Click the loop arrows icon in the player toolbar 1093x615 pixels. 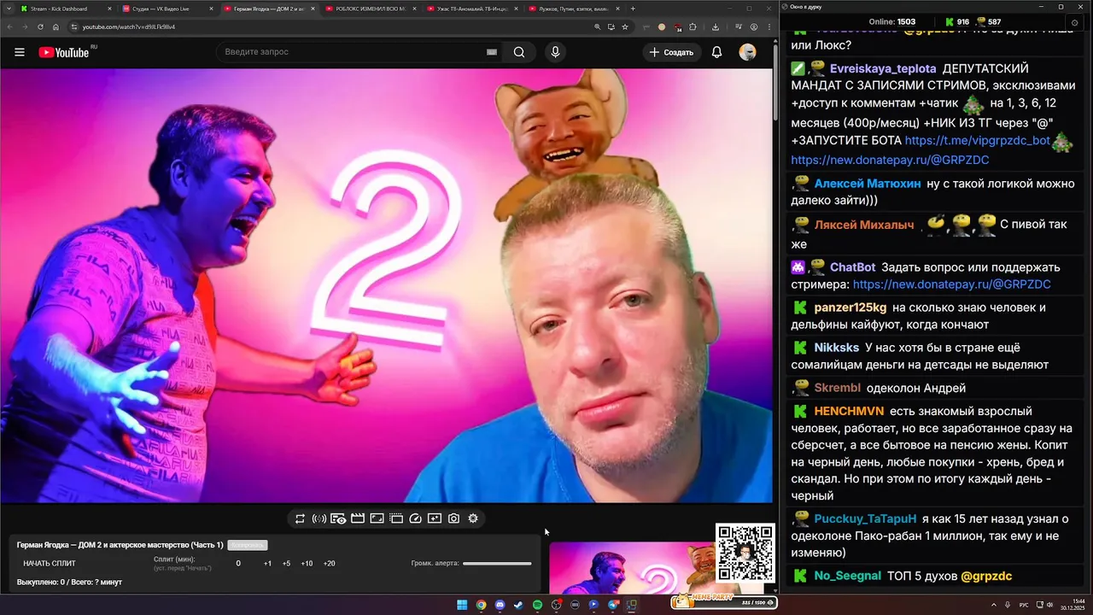pos(300,518)
